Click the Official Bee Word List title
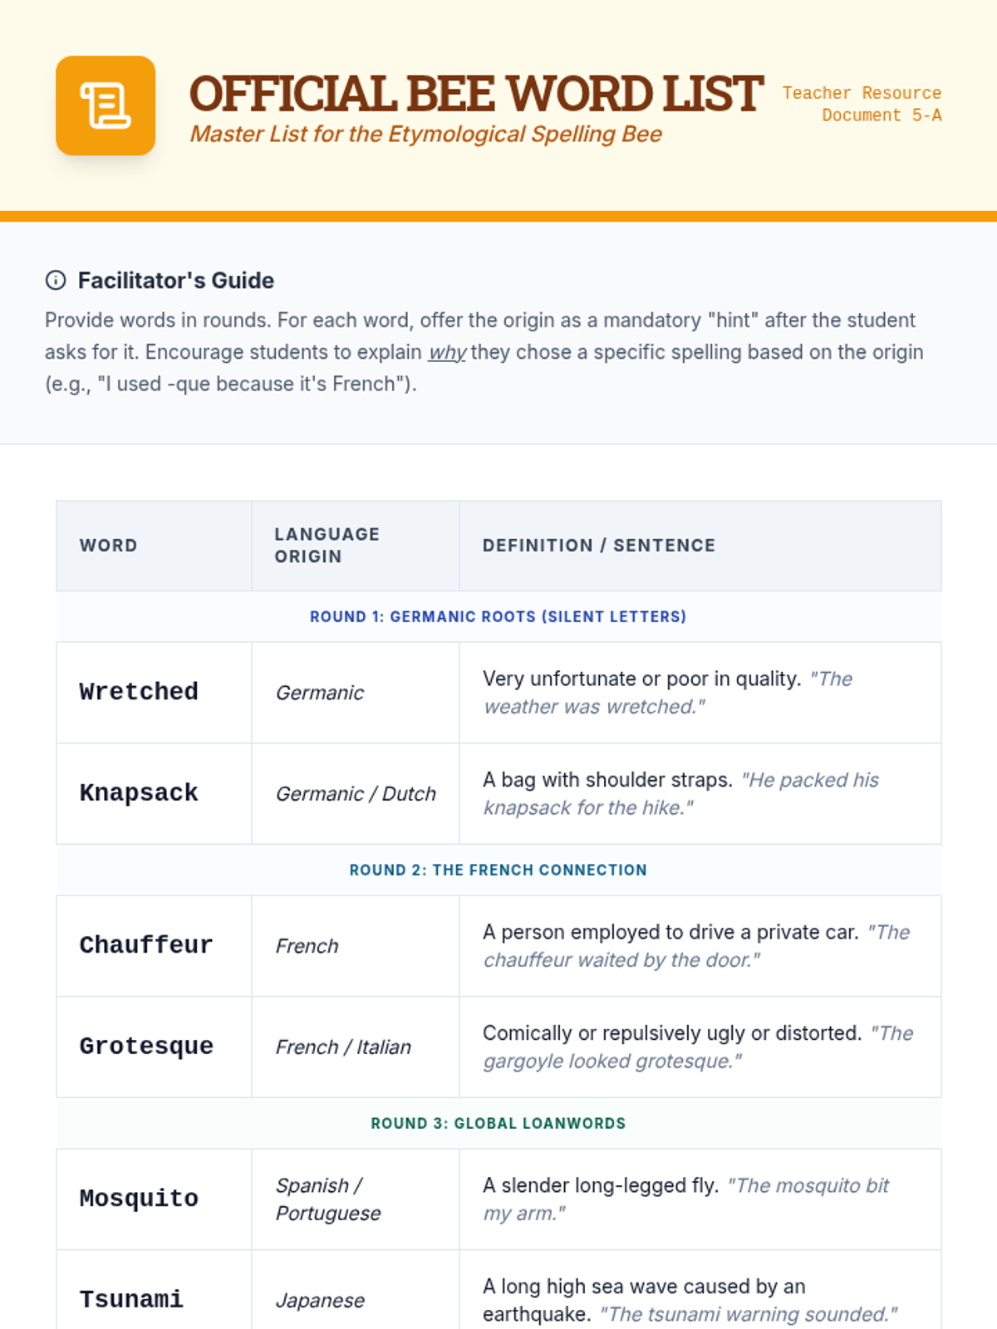 pos(475,93)
